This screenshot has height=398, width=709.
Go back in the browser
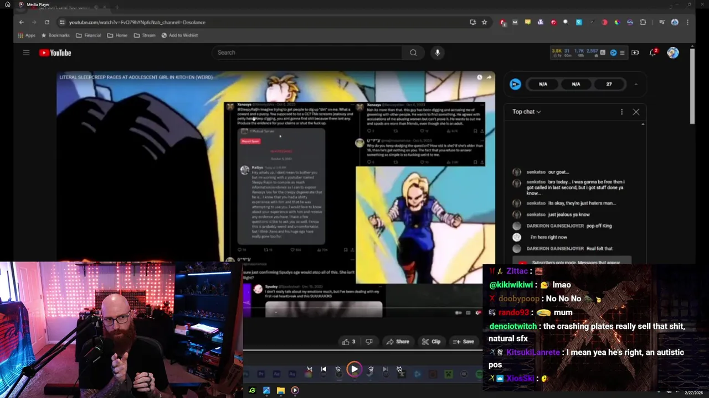coord(21,22)
